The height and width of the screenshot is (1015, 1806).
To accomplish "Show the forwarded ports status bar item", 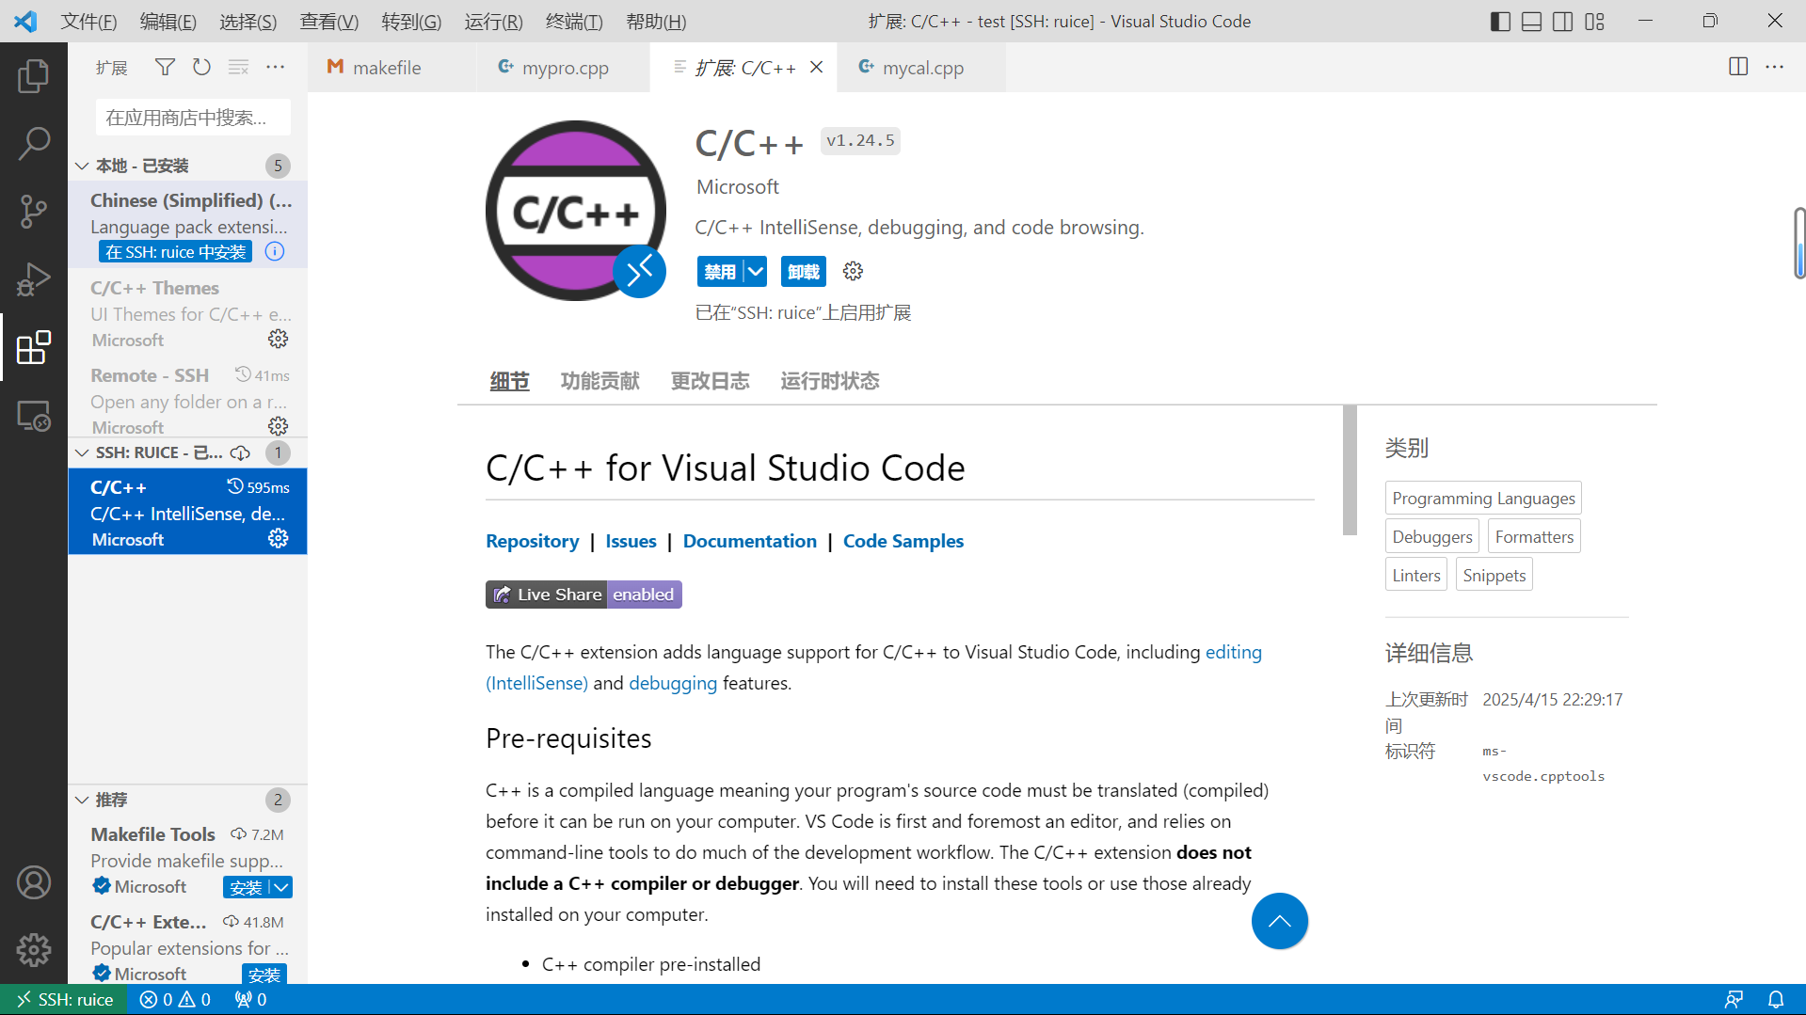I will point(250,999).
